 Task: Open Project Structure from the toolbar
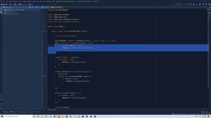tap(200, 4)
